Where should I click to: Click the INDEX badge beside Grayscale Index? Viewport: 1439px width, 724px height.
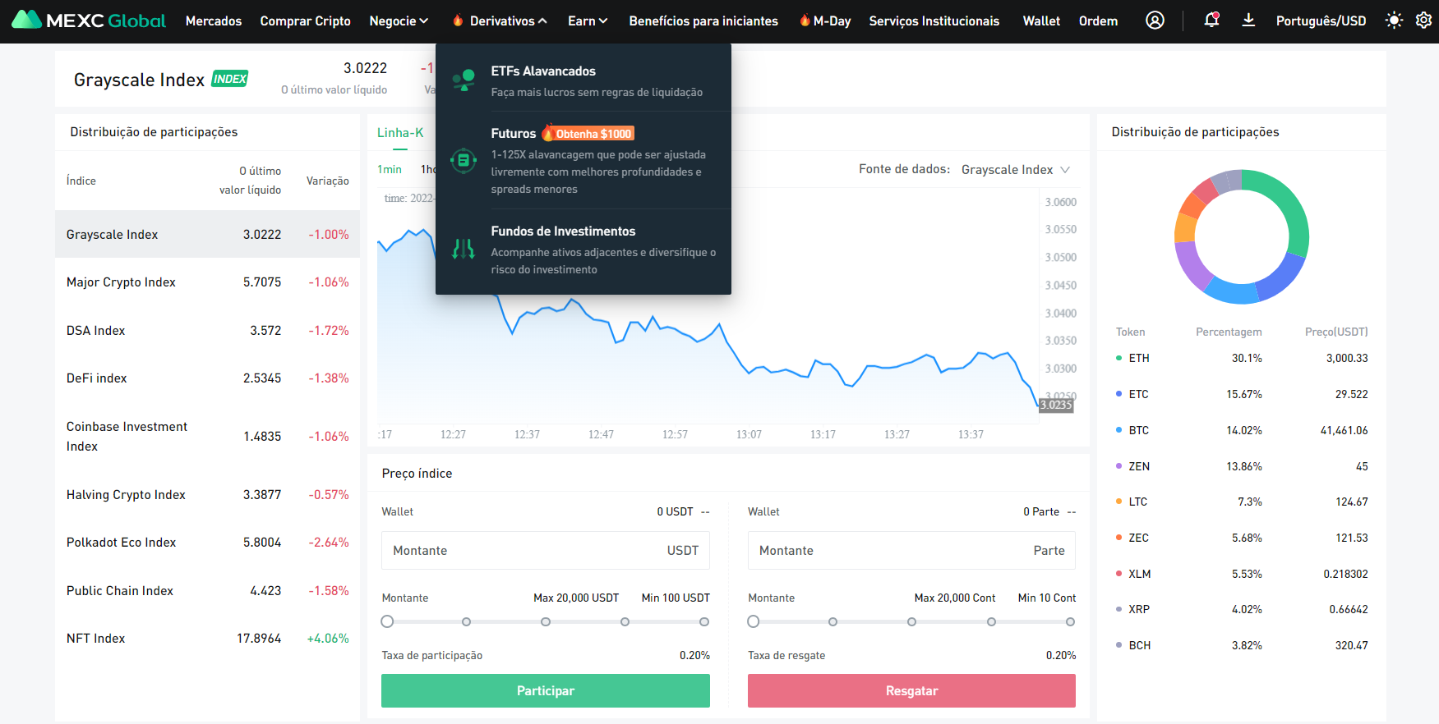click(230, 79)
